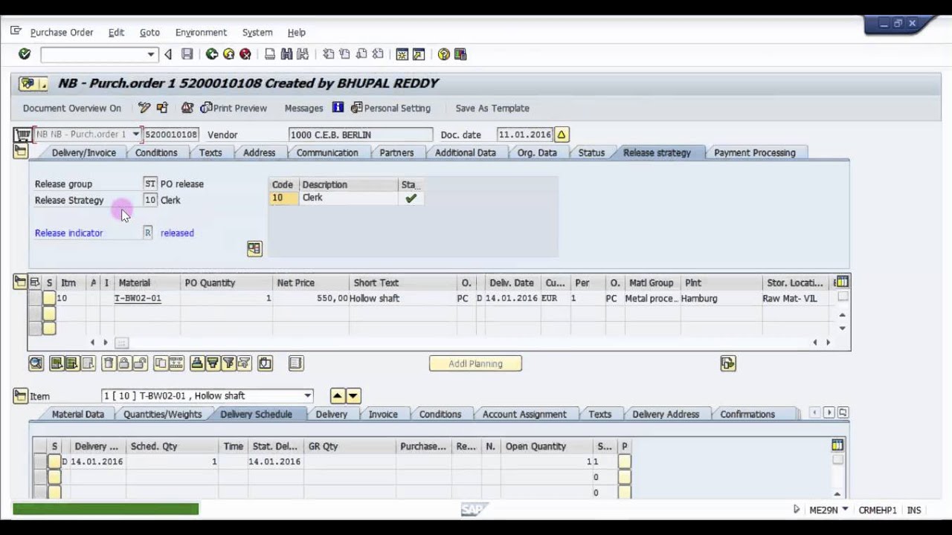Expand status bar system info arrow
This screenshot has width=952, height=535.
pos(797,510)
